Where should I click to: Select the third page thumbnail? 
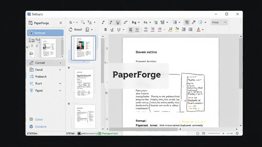pyautogui.click(x=85, y=116)
